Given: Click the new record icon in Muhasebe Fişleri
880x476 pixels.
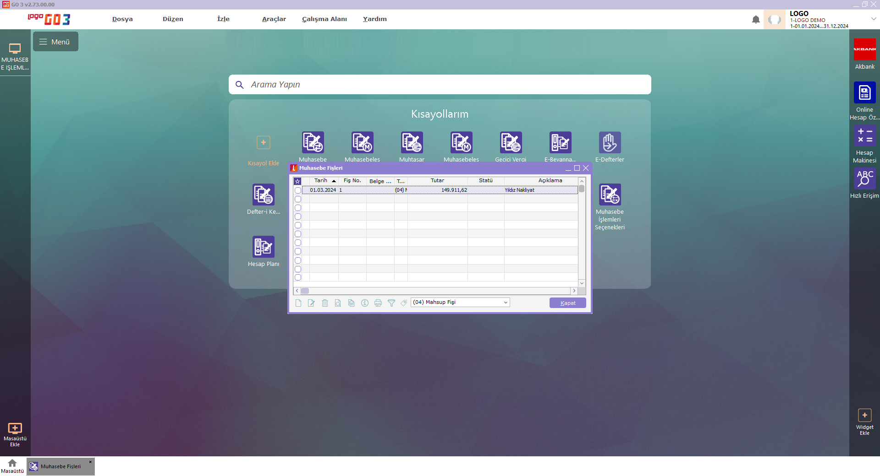Looking at the screenshot, I should pos(298,303).
